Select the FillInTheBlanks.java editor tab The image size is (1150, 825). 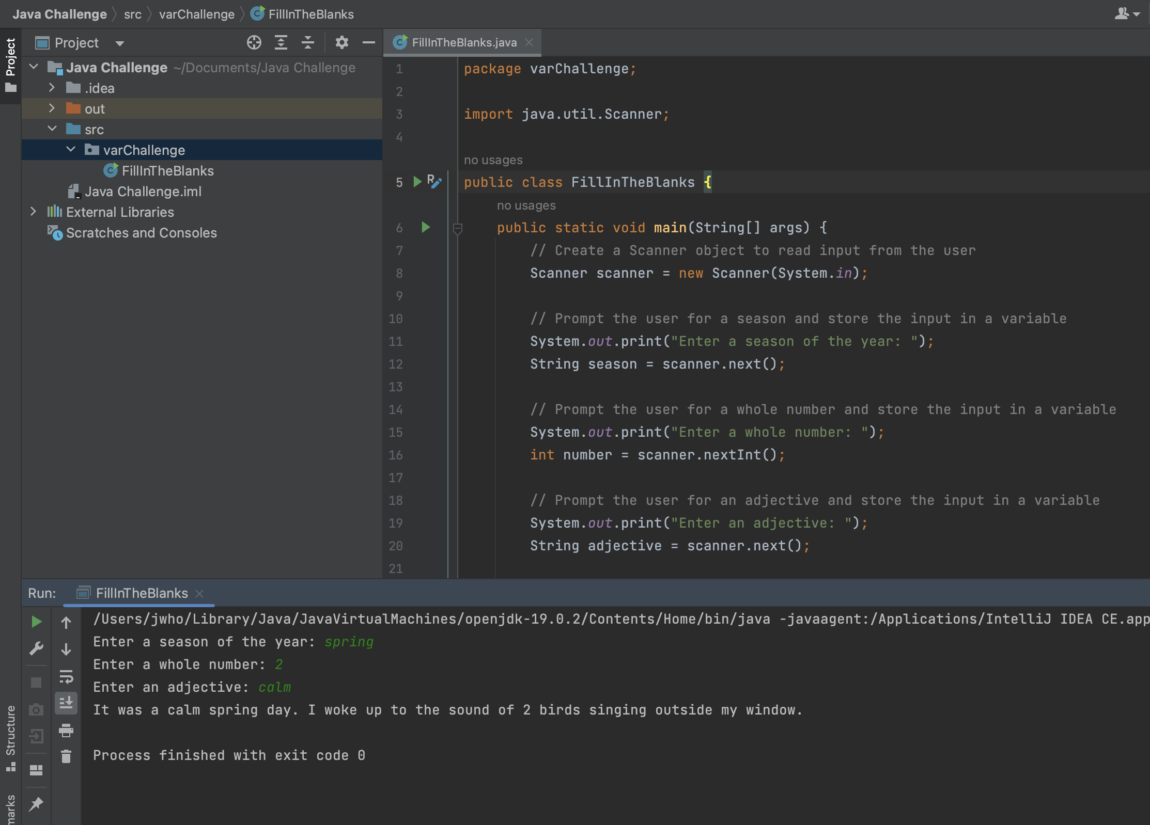click(463, 42)
